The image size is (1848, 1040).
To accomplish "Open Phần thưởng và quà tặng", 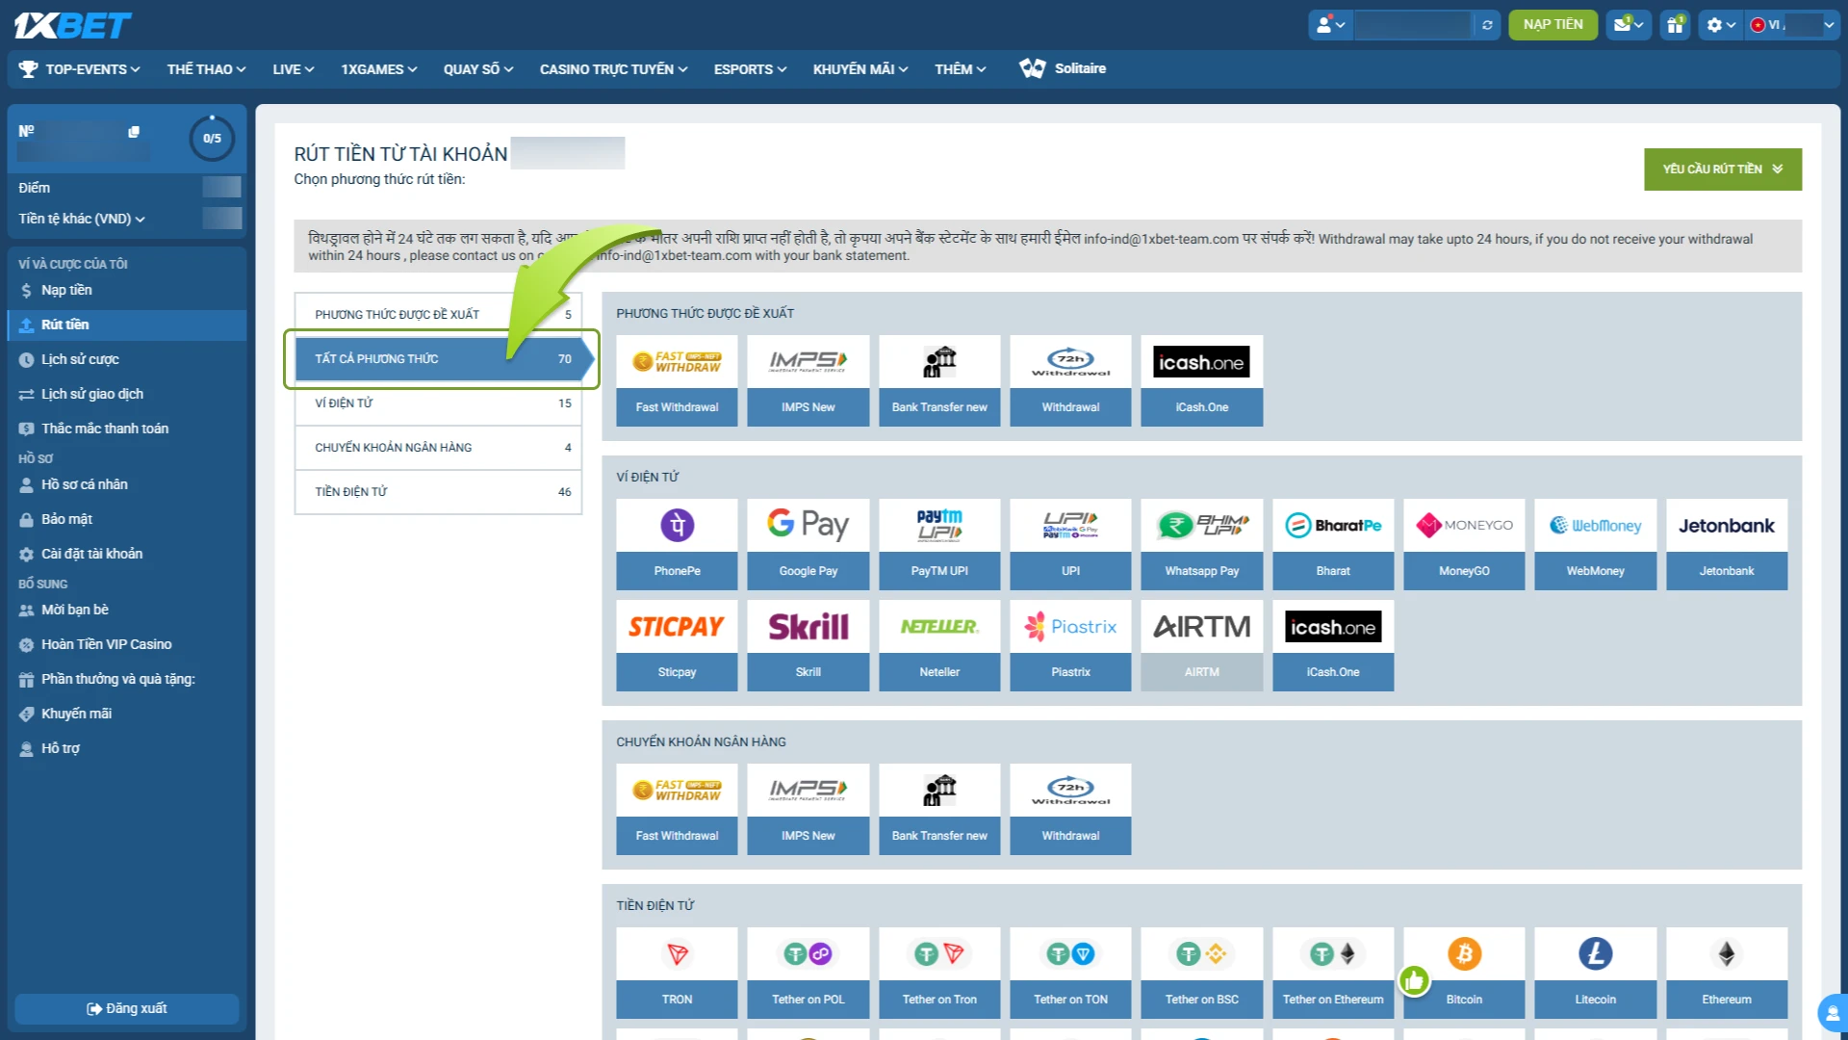I will click(x=127, y=679).
